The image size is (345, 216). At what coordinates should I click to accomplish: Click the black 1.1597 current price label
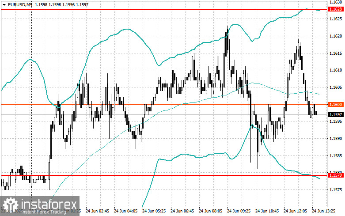tap(336, 114)
